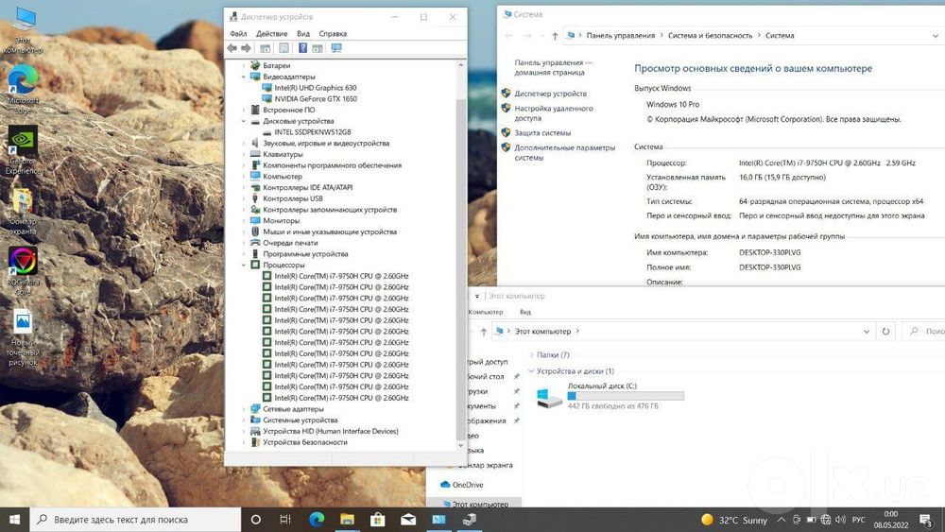Open Диспетчер устройств link in System window
Viewport: 945px width, 532px height.
[x=550, y=94]
